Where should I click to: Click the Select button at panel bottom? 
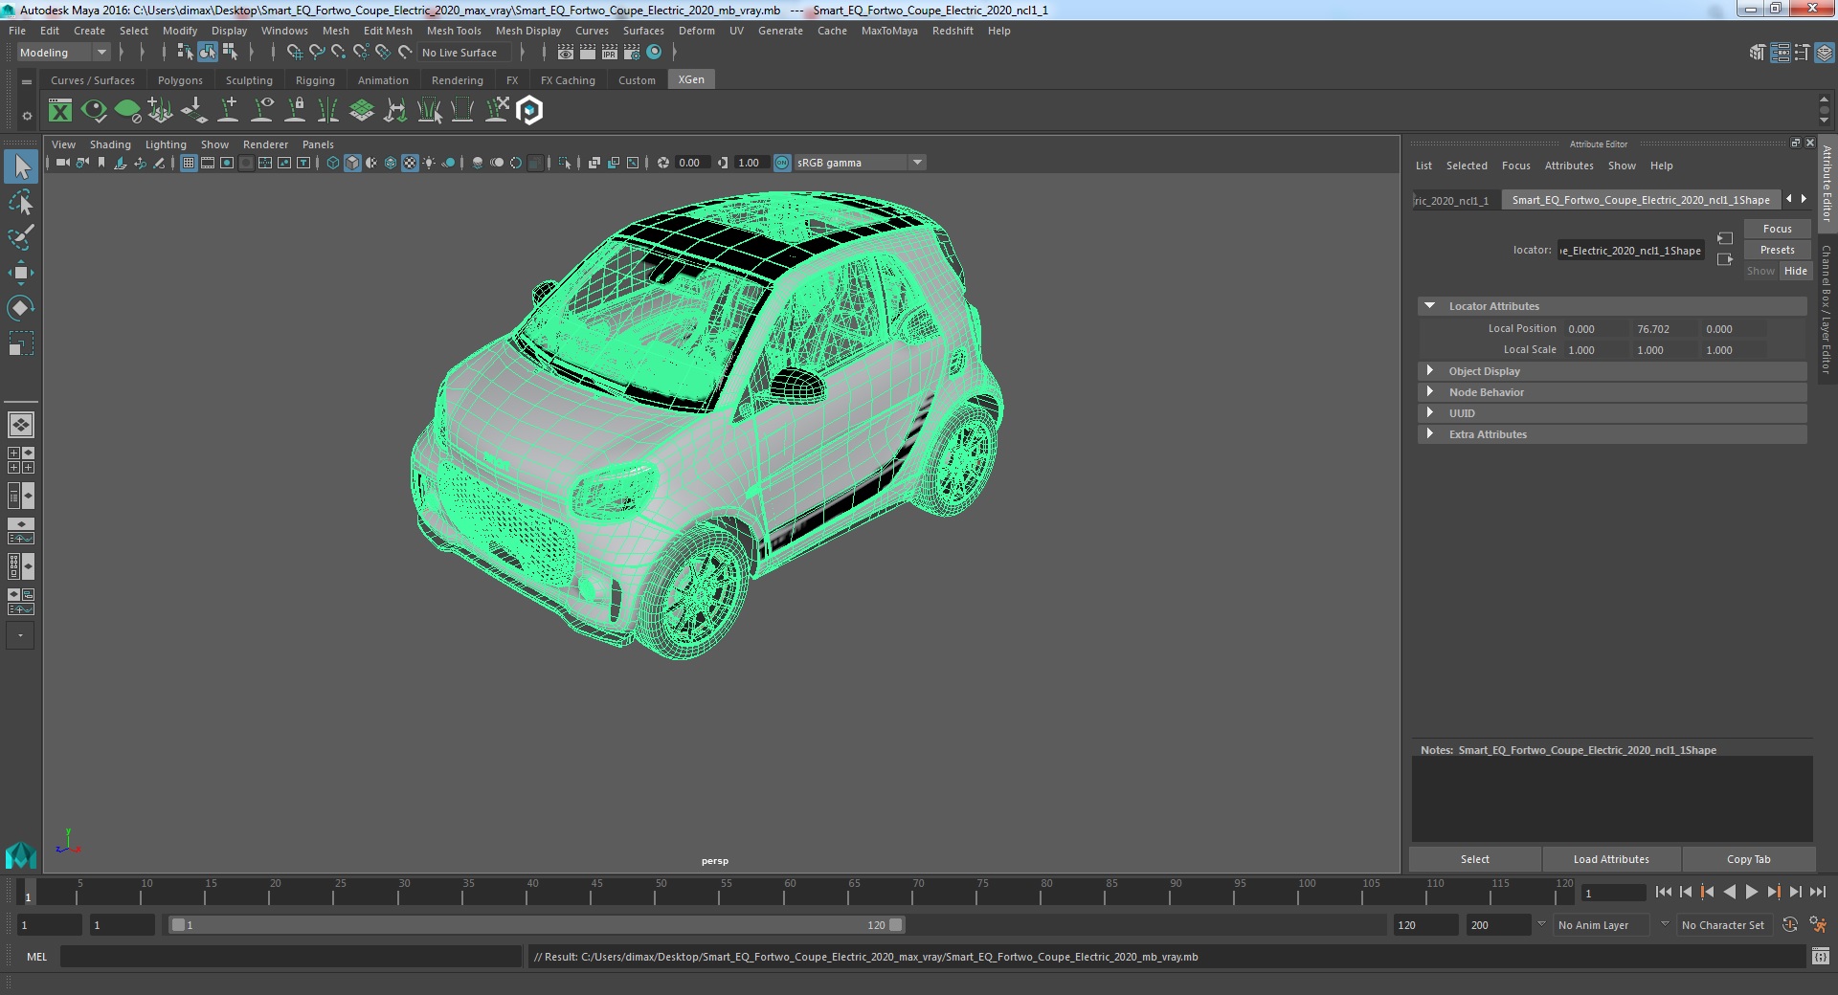1474,859
